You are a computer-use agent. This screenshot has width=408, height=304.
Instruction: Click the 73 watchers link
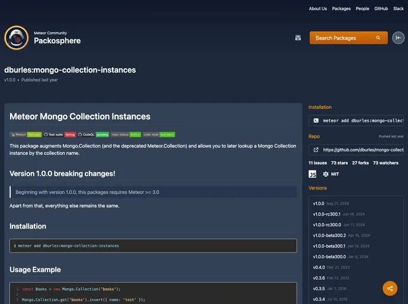[385, 163]
